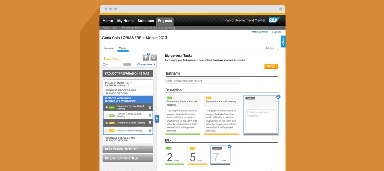Click the plus icon of Add Task
384x171 pixels.
click(105, 59)
